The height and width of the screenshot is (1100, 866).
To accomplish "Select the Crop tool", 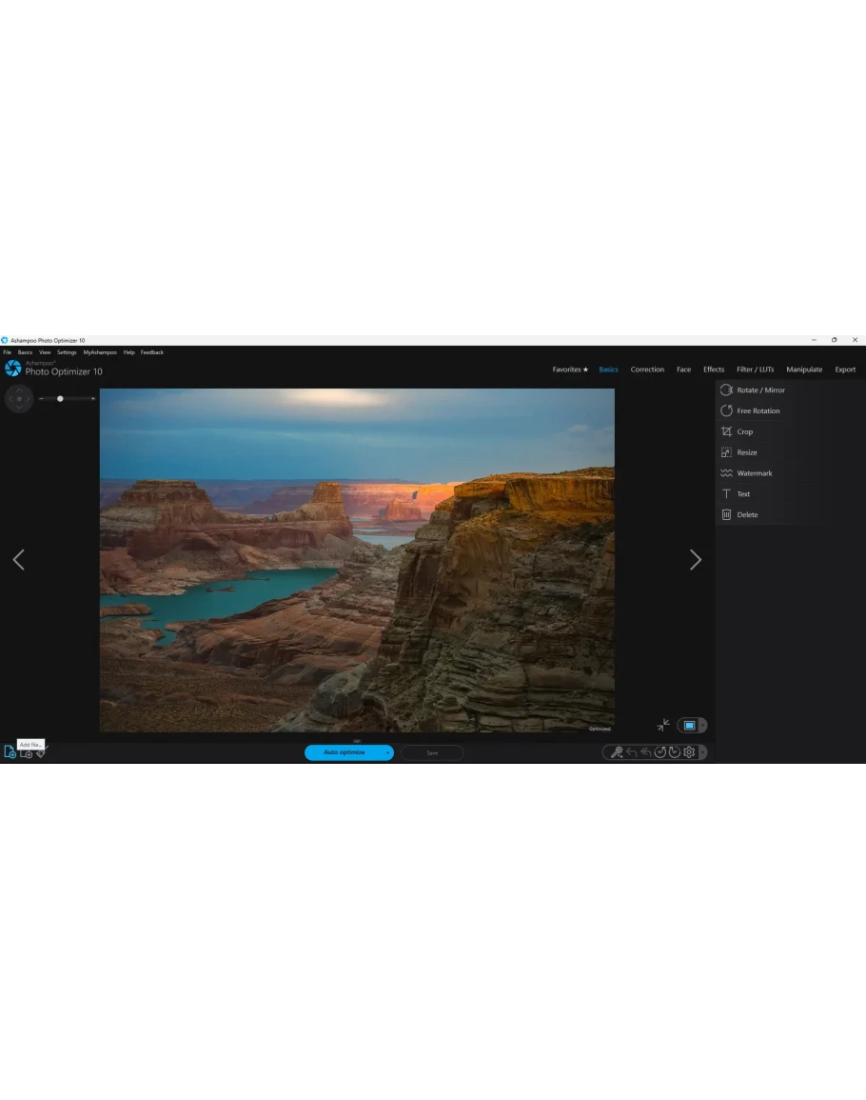I will coord(744,431).
